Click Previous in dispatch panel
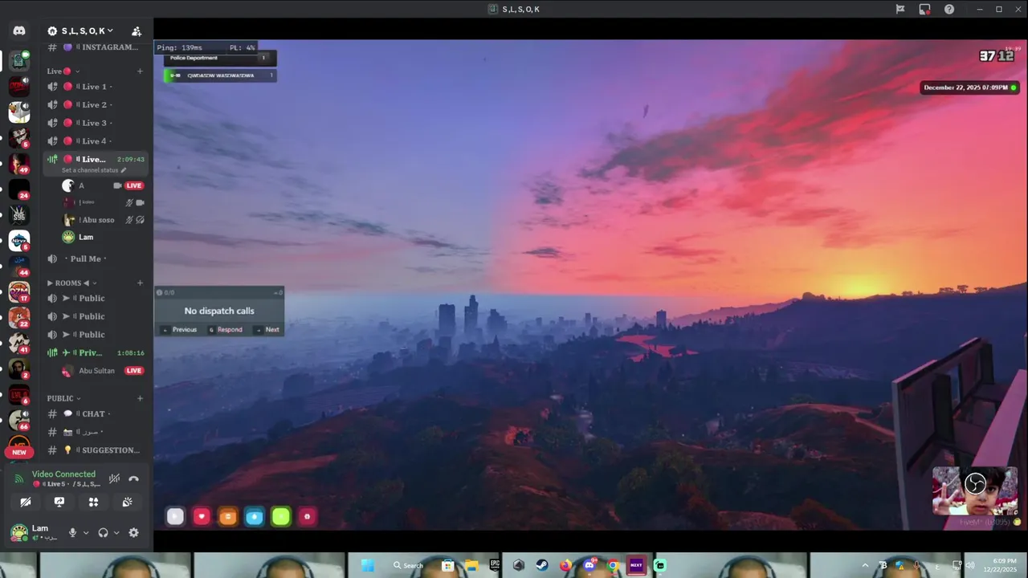This screenshot has height=578, width=1028. click(x=181, y=330)
